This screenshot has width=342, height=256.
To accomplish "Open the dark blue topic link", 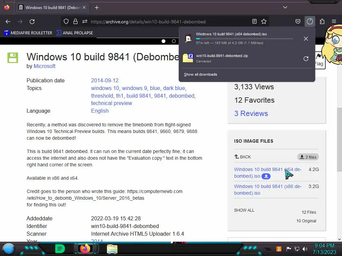I will click(174, 88).
